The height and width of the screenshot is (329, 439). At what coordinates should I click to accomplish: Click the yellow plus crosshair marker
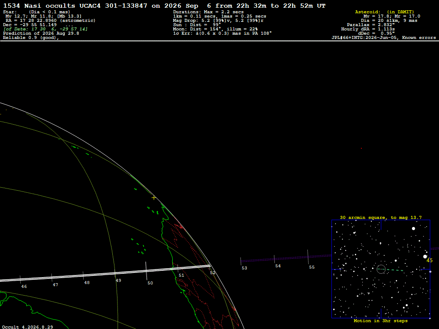click(154, 198)
